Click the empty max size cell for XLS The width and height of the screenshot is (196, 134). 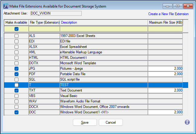(165, 36)
